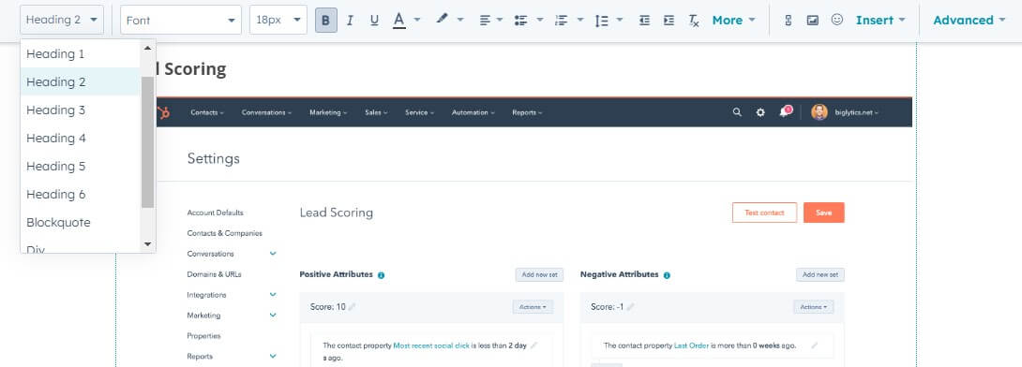Open the More toolbar menu
Screen dimensions: 1022x367
tap(733, 21)
